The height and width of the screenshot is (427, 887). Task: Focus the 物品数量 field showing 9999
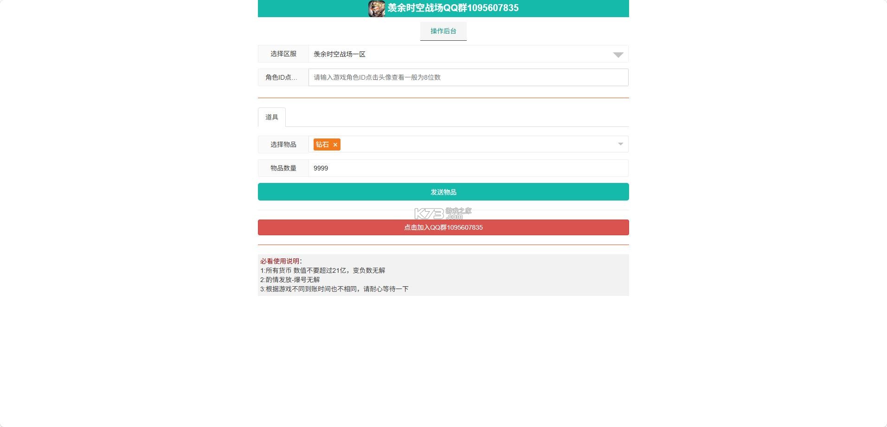469,168
